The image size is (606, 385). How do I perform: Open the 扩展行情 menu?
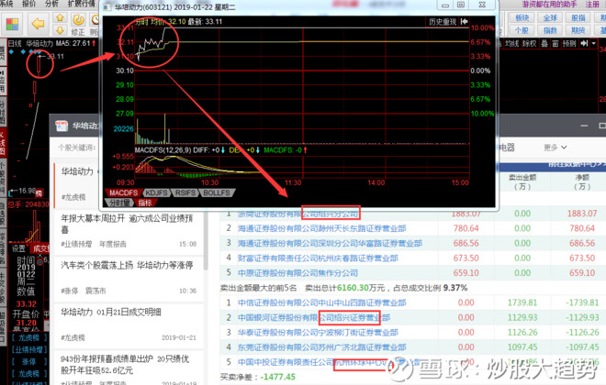[82, 4]
